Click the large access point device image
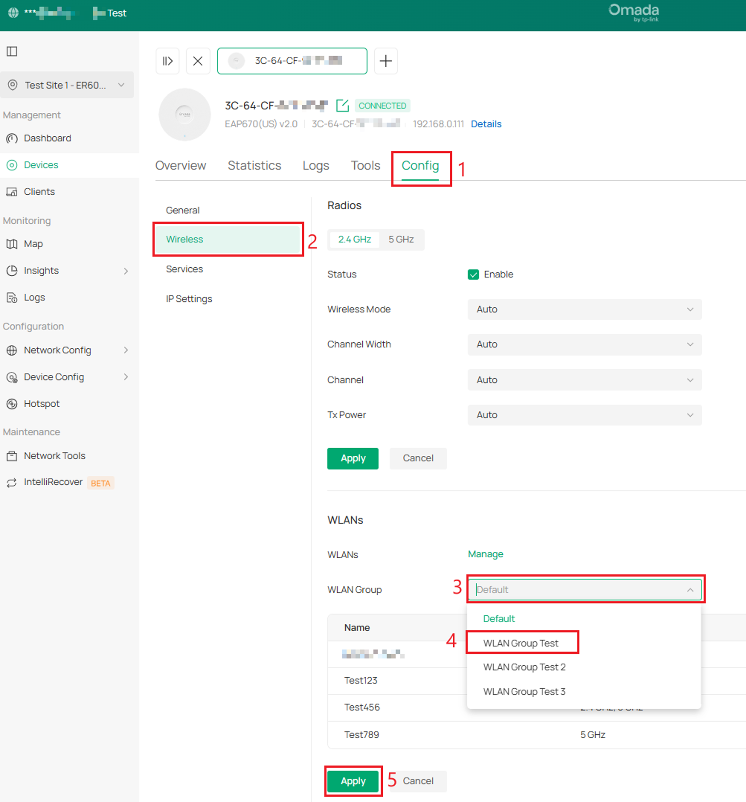Viewport: 746px width, 802px height. click(x=185, y=114)
